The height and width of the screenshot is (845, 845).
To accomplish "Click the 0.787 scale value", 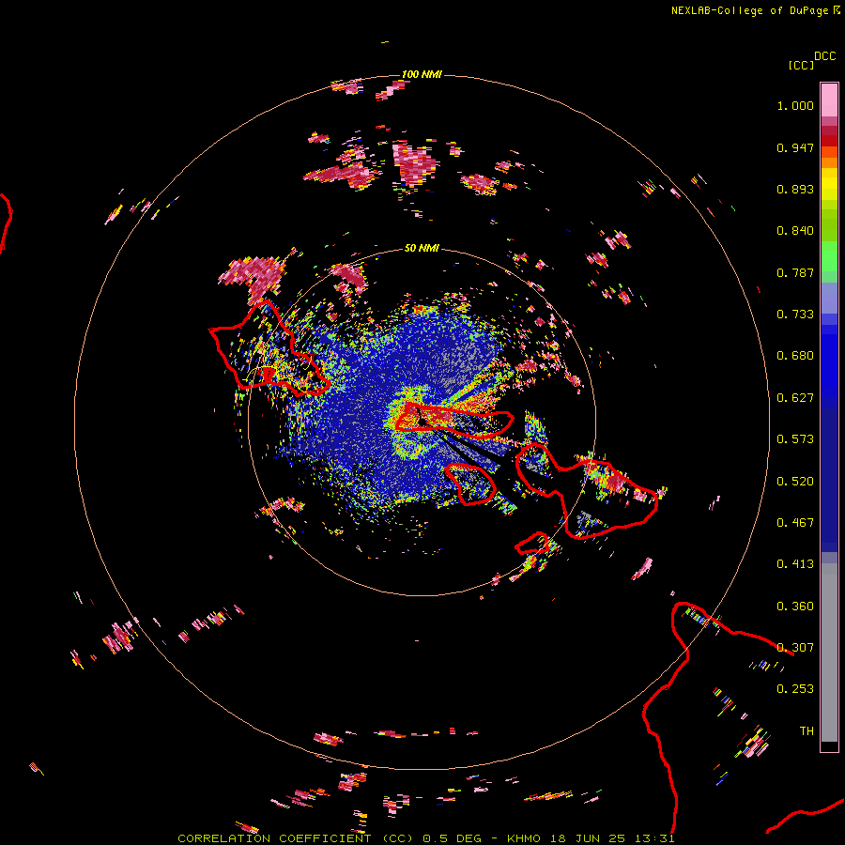I will pyautogui.click(x=795, y=272).
